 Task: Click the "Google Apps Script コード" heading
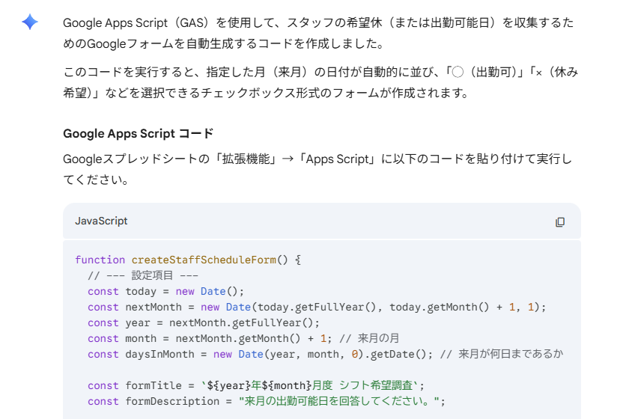click(138, 134)
